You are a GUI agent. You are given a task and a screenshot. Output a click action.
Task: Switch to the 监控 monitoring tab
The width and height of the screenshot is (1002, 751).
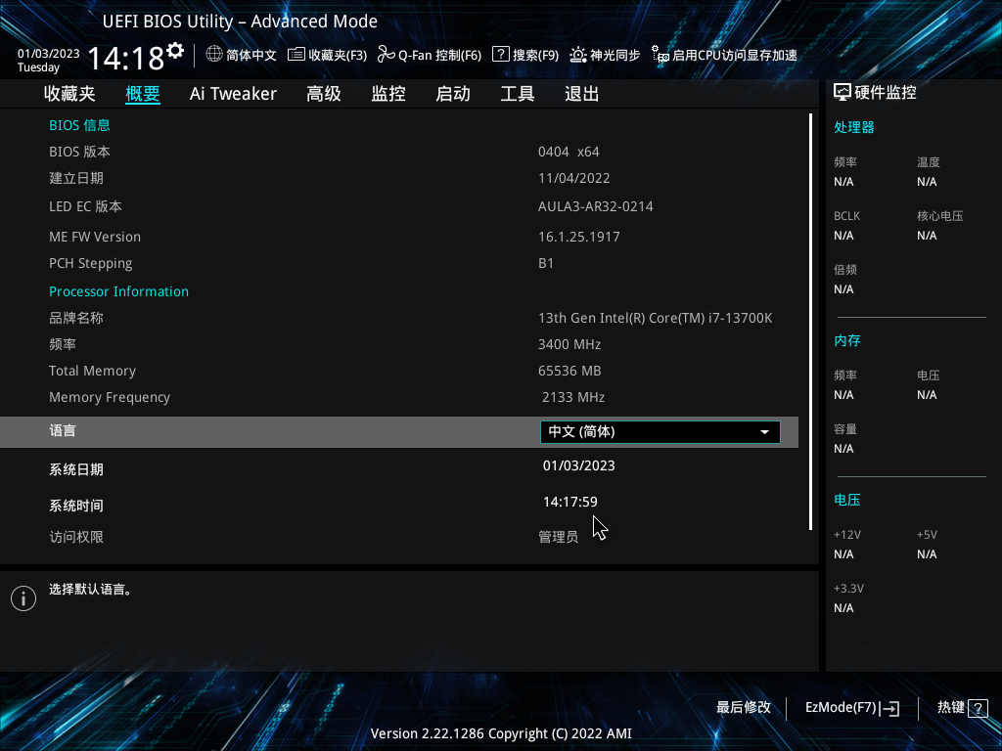tap(387, 94)
